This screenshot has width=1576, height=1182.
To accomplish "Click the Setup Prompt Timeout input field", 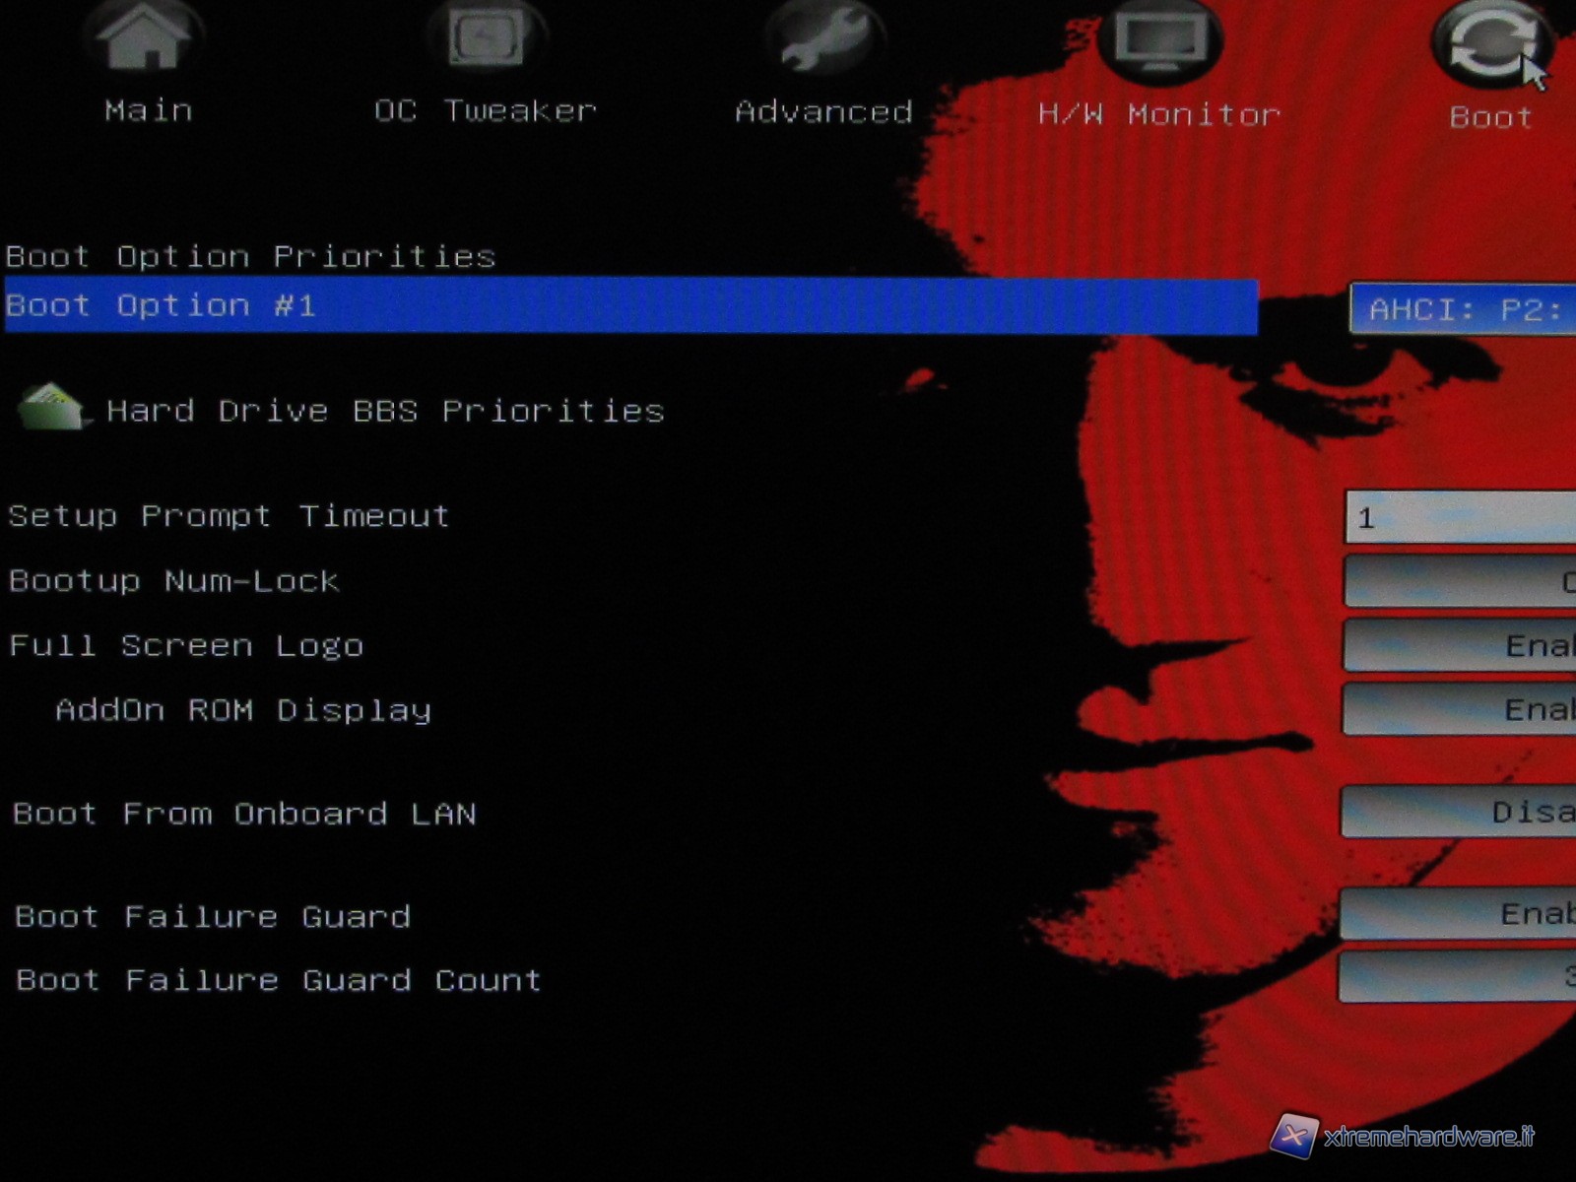I will 1460,517.
